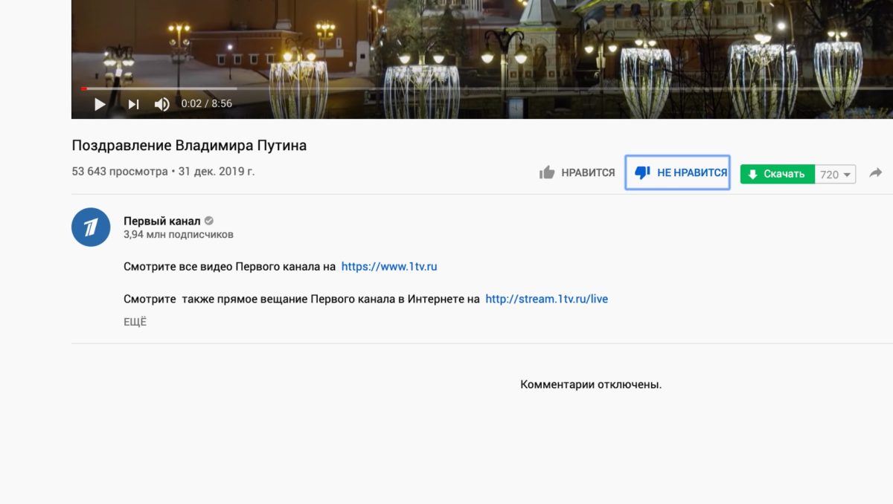Click the 3,94 млн подписчиков subscriber count
893x504 pixels.
click(x=179, y=235)
